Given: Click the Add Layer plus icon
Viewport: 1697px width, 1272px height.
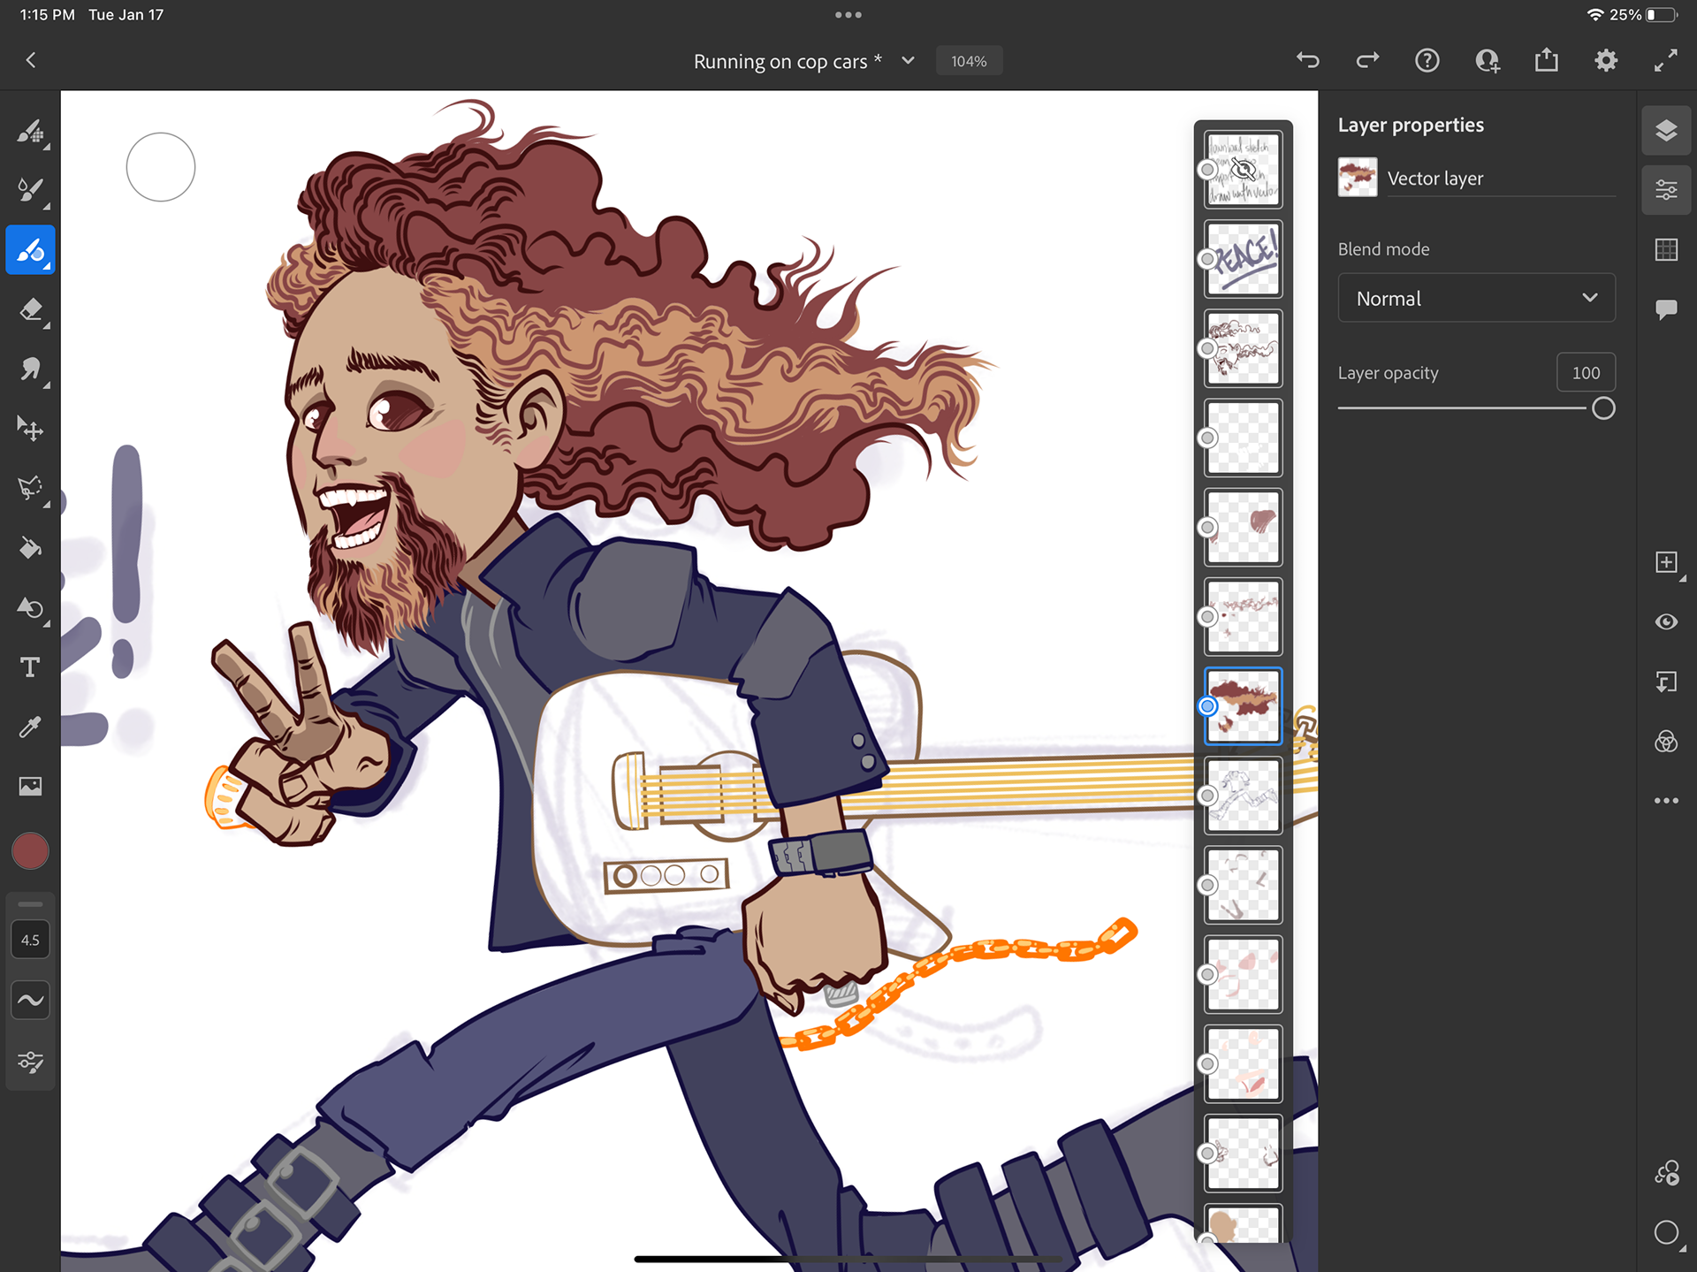Looking at the screenshot, I should click(1666, 563).
